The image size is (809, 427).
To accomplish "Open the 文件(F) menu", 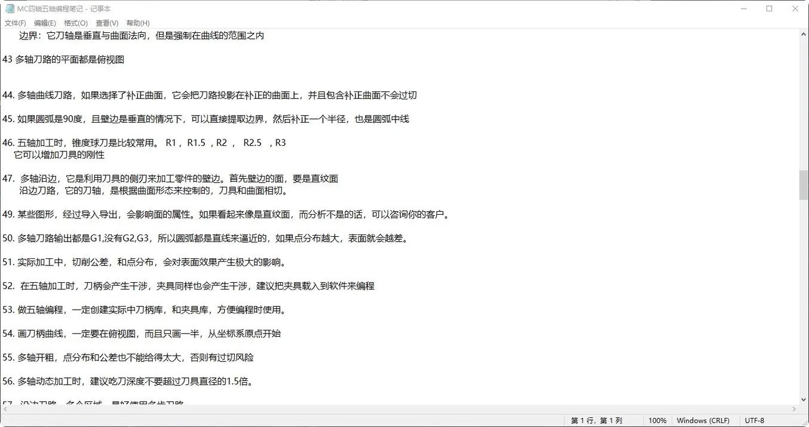I will [15, 23].
